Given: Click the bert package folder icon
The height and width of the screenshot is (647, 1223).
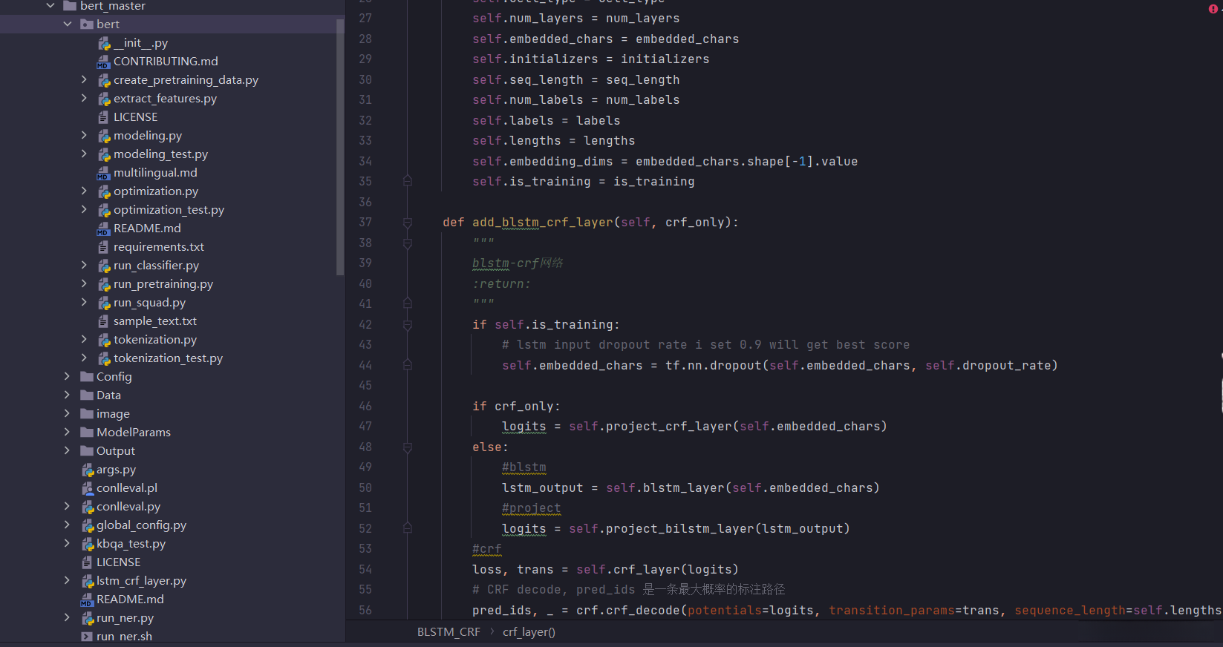Looking at the screenshot, I should tap(87, 24).
